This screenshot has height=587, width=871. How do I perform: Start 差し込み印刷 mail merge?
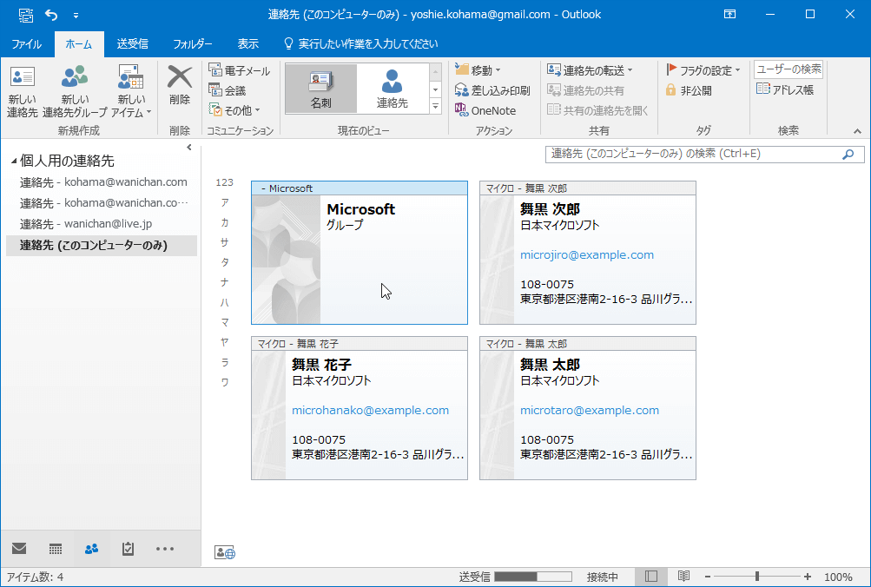[x=492, y=90]
